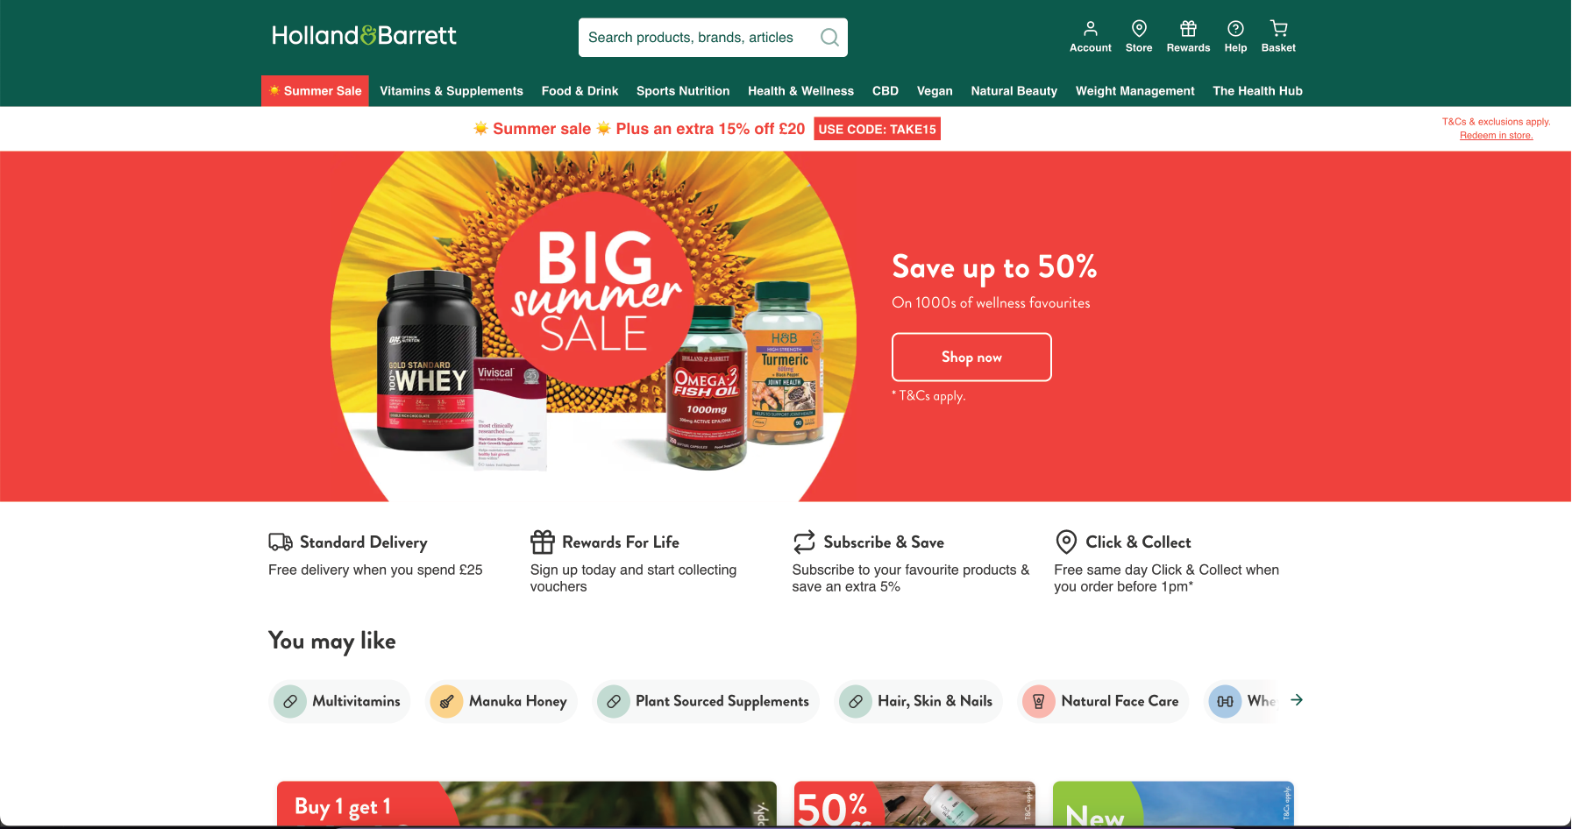Click the Holland & Barrett logo
This screenshot has width=1572, height=829.
(x=364, y=35)
